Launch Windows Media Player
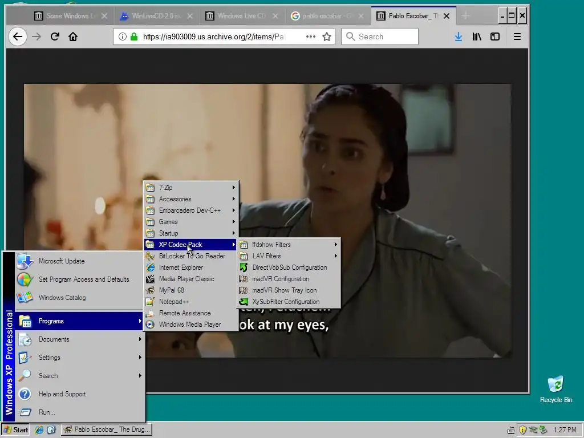 pos(191,325)
